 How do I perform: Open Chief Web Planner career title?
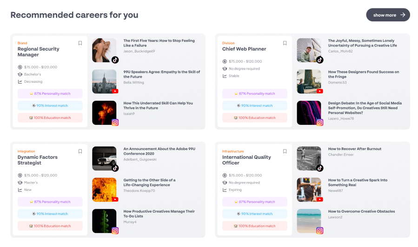click(x=244, y=49)
